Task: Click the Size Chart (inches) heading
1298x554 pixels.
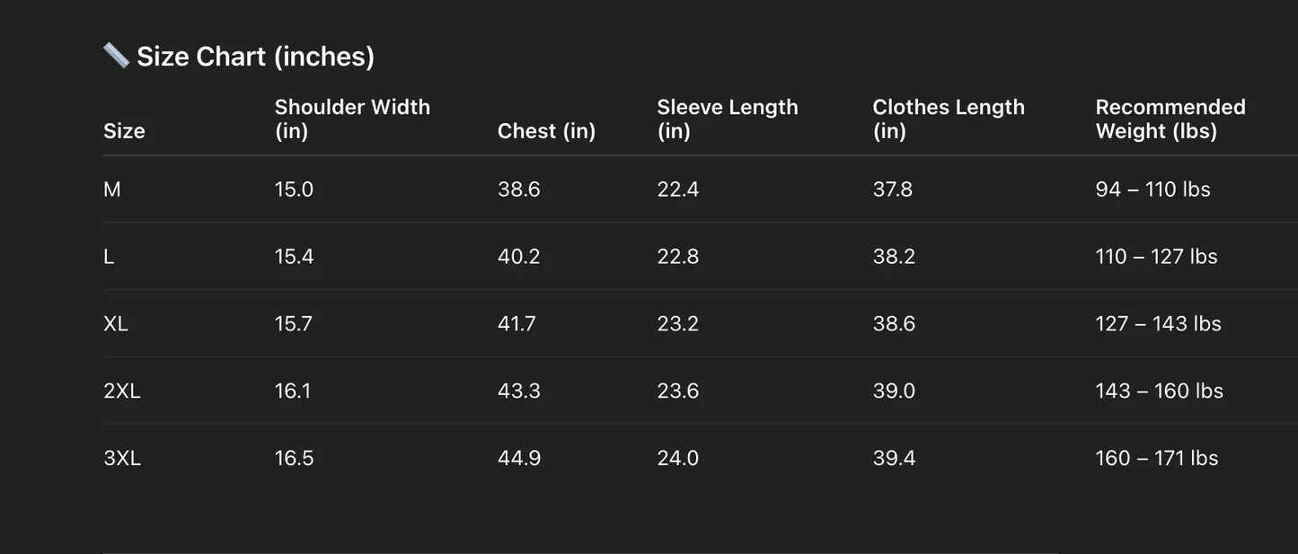Action: click(x=255, y=57)
